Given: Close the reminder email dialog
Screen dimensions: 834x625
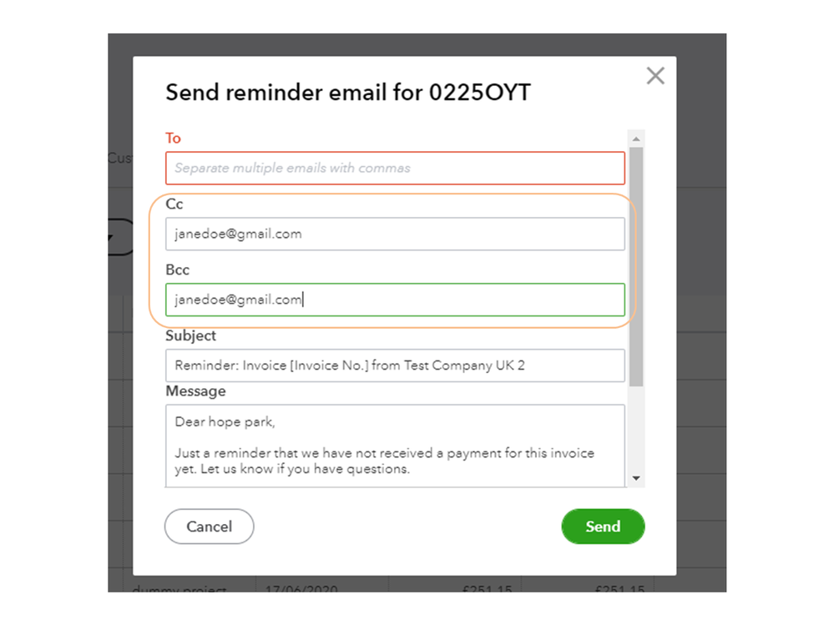Looking at the screenshot, I should [655, 76].
